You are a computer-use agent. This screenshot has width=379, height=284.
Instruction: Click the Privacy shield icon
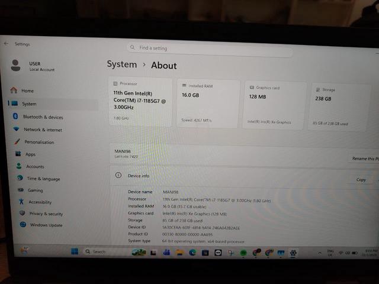[x=23, y=213]
